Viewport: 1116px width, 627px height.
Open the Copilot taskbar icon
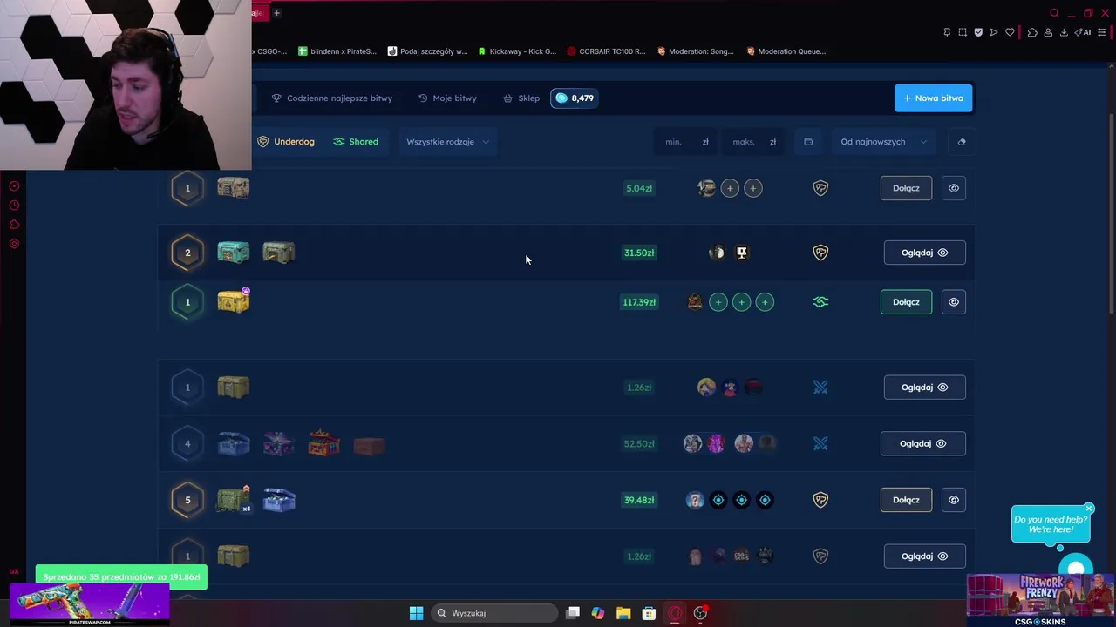tap(598, 613)
